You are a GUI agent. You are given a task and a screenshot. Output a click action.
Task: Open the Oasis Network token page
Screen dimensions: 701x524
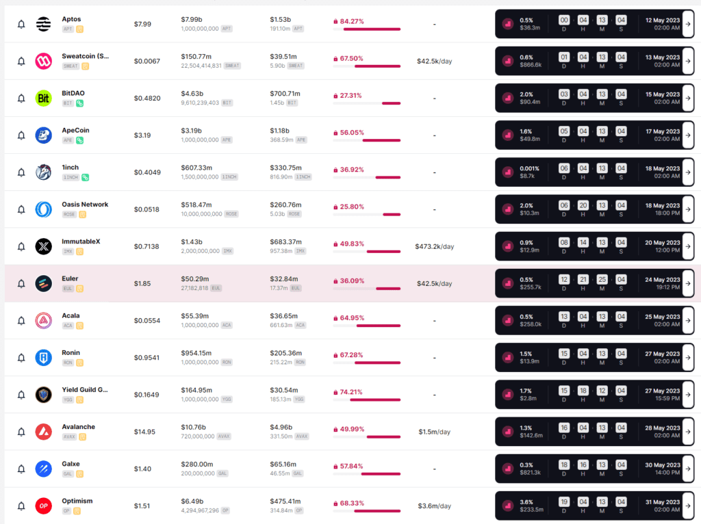[x=85, y=205]
